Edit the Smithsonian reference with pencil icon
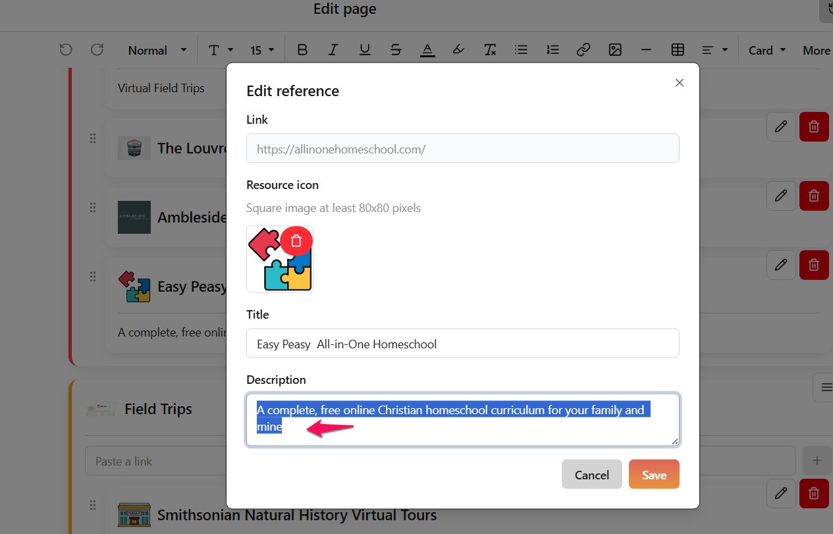The height and width of the screenshot is (534, 833). point(781,493)
